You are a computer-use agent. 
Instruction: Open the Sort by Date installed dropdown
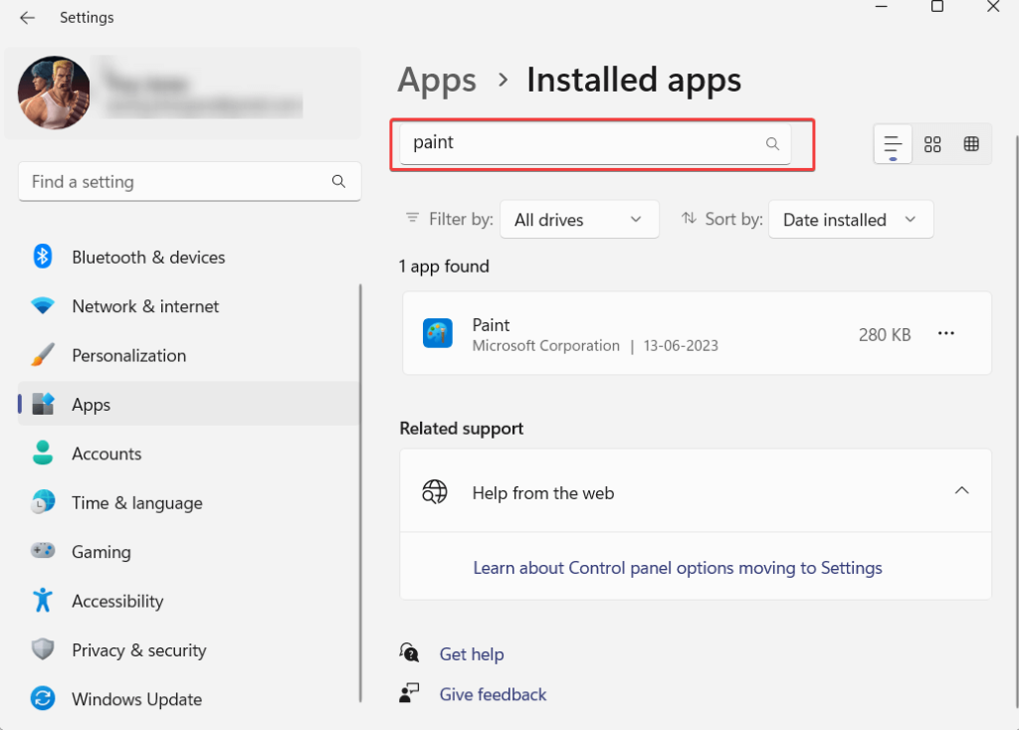(851, 220)
